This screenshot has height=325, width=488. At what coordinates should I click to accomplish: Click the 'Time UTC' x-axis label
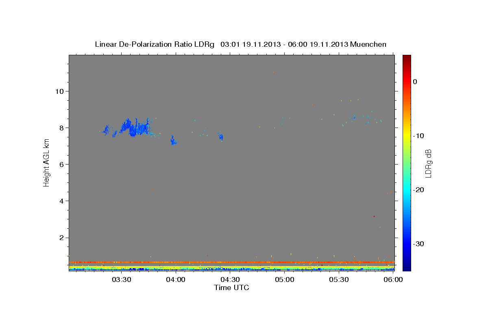(x=231, y=288)
